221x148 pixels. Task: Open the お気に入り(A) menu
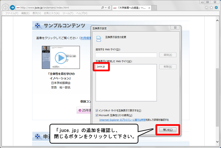[x=51, y=13]
